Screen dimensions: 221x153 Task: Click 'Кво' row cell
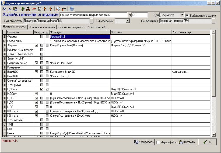tap(20, 129)
